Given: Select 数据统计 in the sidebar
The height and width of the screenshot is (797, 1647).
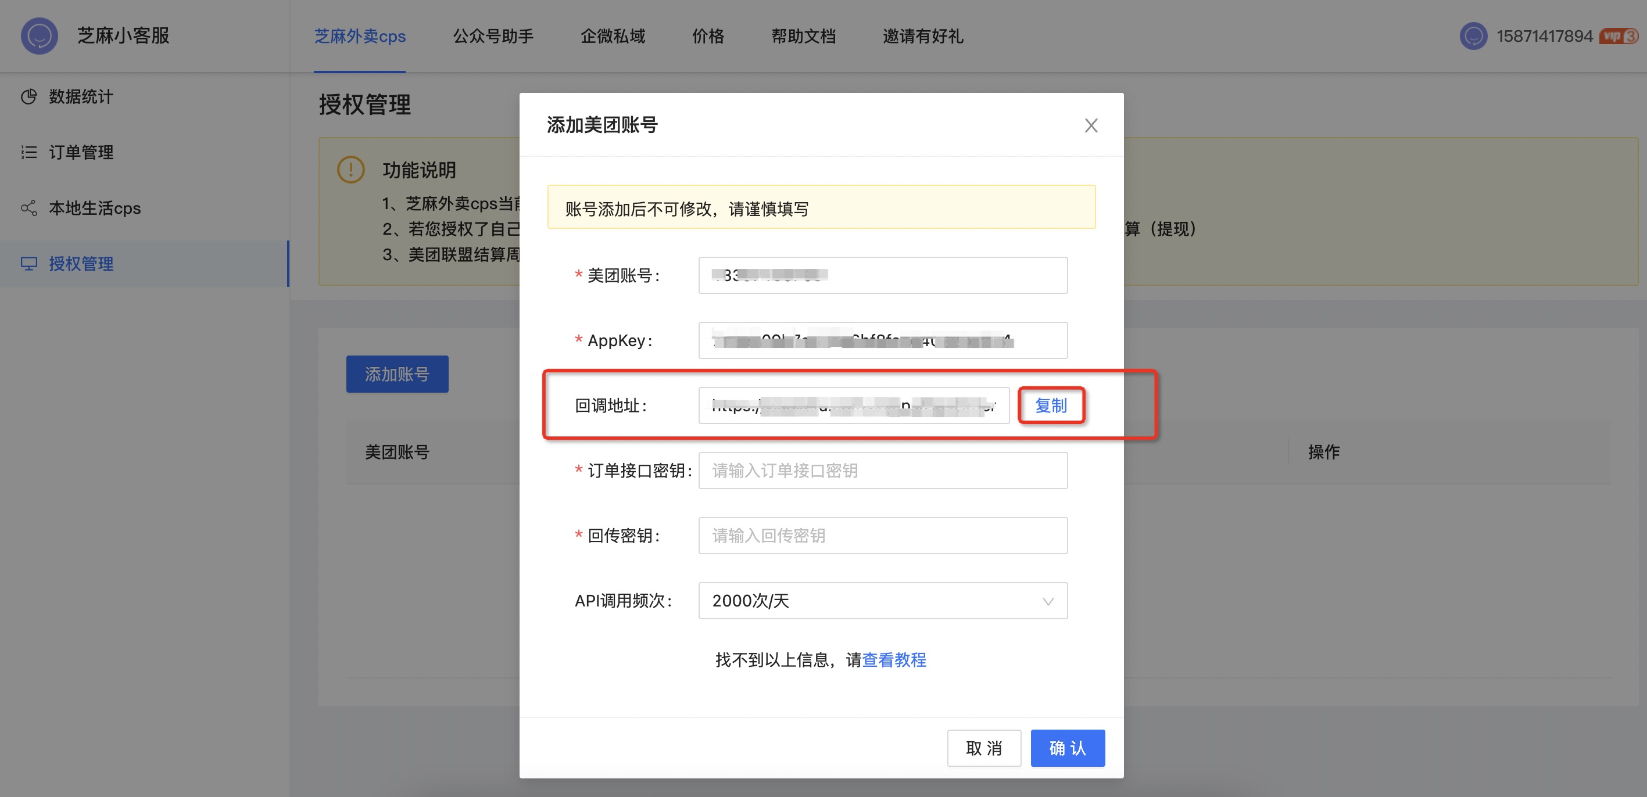Looking at the screenshot, I should [x=145, y=96].
